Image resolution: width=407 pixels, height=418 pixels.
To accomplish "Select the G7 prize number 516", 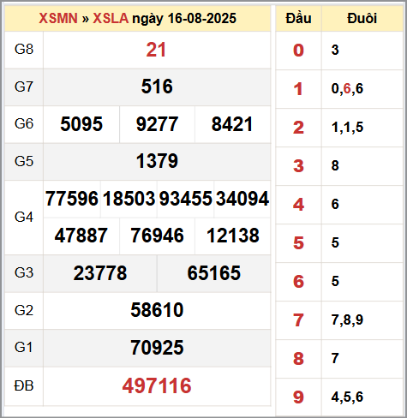I will tap(157, 87).
